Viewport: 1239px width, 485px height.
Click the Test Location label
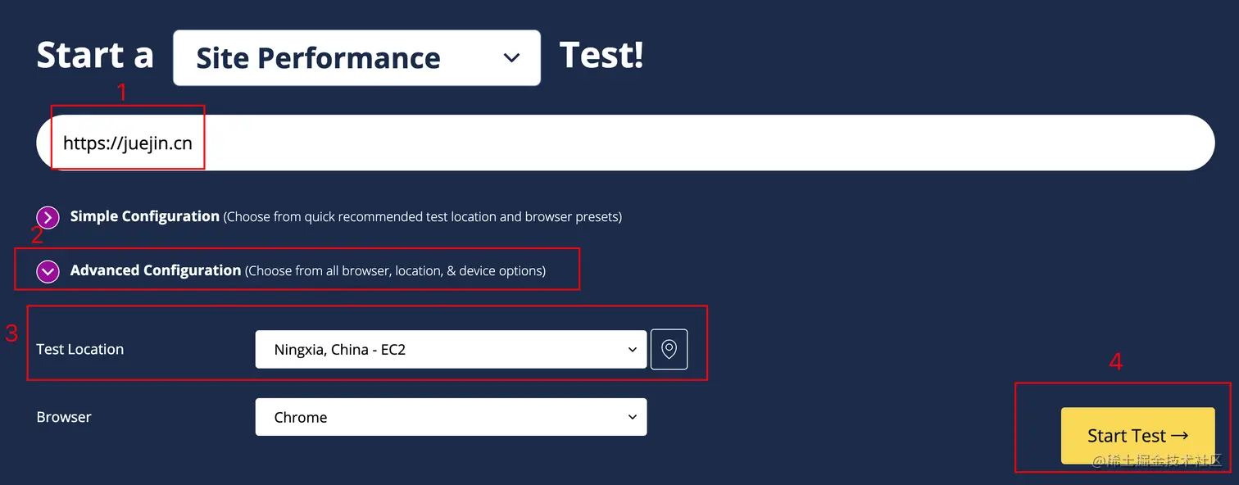80,349
